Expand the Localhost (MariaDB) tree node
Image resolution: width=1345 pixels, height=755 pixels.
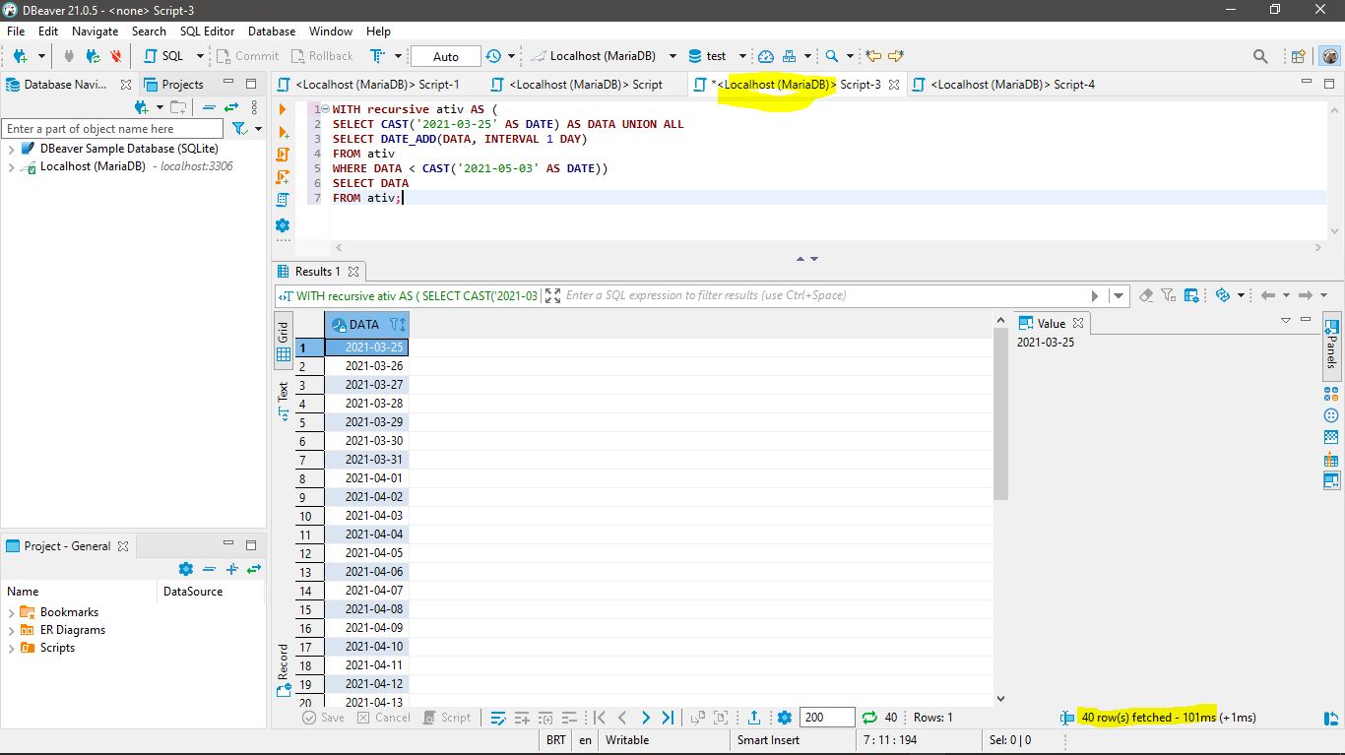pos(11,167)
